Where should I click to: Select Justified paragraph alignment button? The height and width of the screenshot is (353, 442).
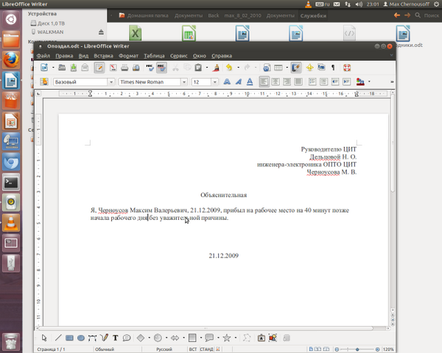[x=298, y=82]
